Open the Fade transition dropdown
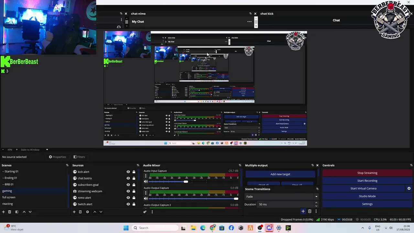 click(x=281, y=196)
